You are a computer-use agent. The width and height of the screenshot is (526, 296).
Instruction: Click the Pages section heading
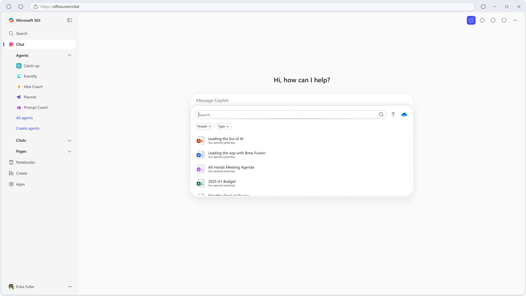(21, 151)
